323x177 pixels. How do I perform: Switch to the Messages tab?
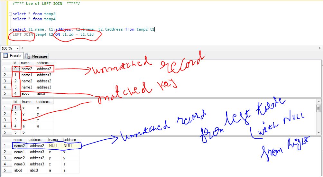(x=37, y=56)
